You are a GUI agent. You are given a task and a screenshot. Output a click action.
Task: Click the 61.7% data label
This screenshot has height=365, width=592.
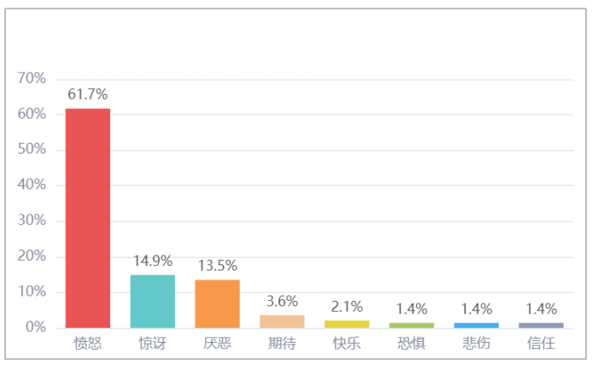[x=88, y=94]
